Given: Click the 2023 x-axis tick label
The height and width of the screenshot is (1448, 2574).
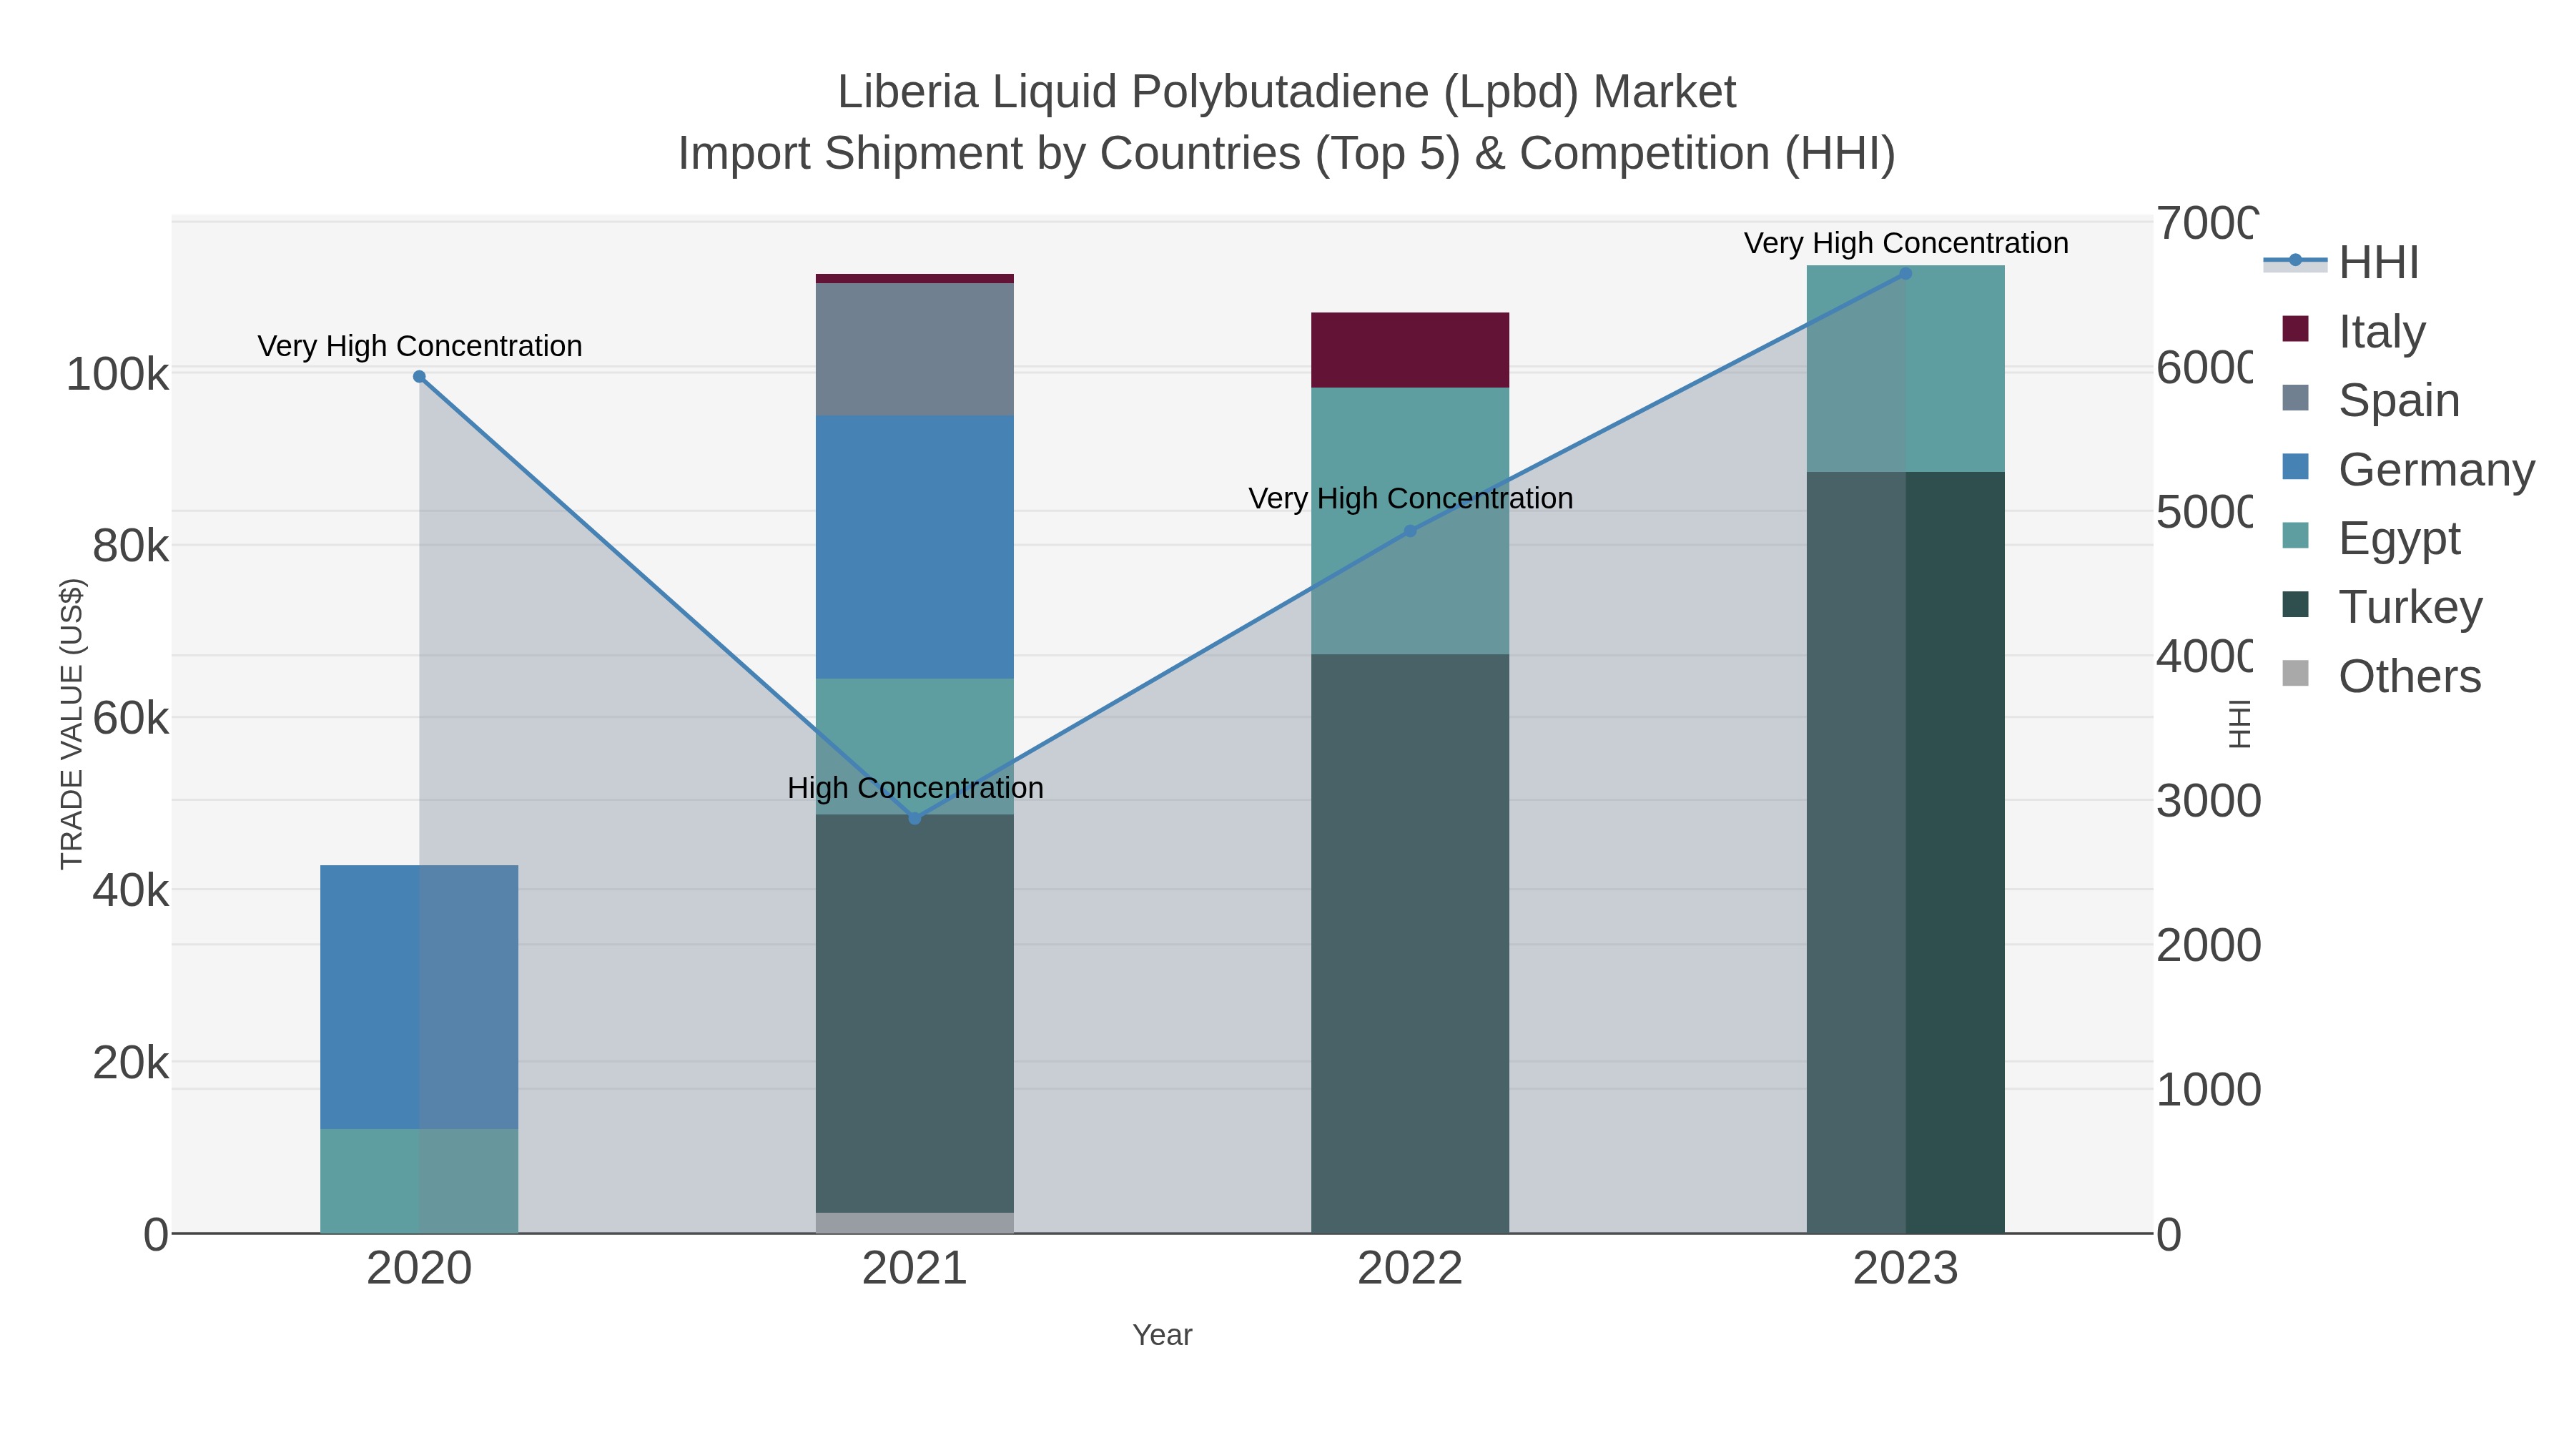Looking at the screenshot, I should 1905,1268.
